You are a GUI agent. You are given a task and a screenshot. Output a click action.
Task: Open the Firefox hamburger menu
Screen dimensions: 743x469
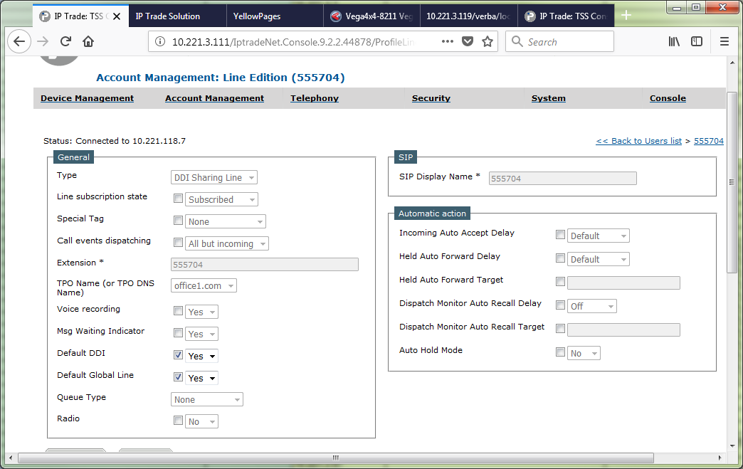(724, 42)
